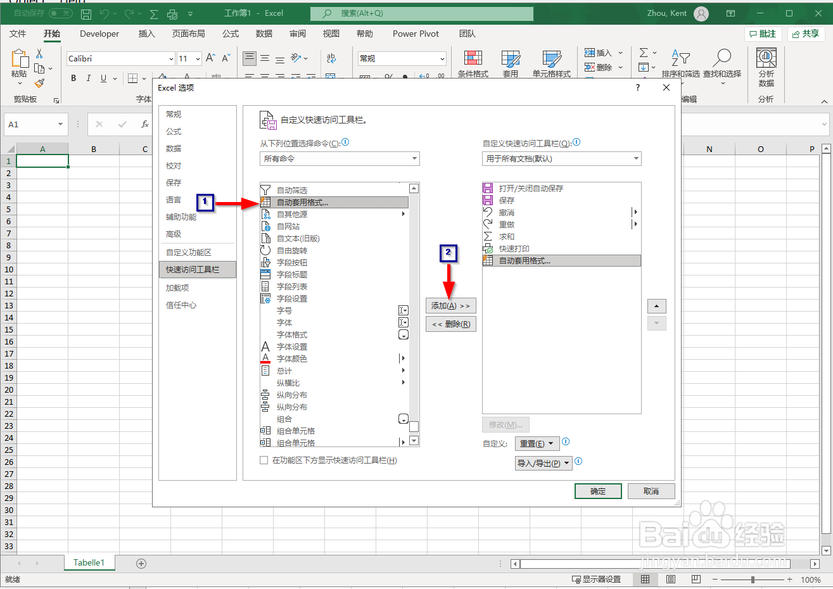This screenshot has height=589, width=833.
Task: Click the Paste clipboard icon
Action: [x=19, y=59]
